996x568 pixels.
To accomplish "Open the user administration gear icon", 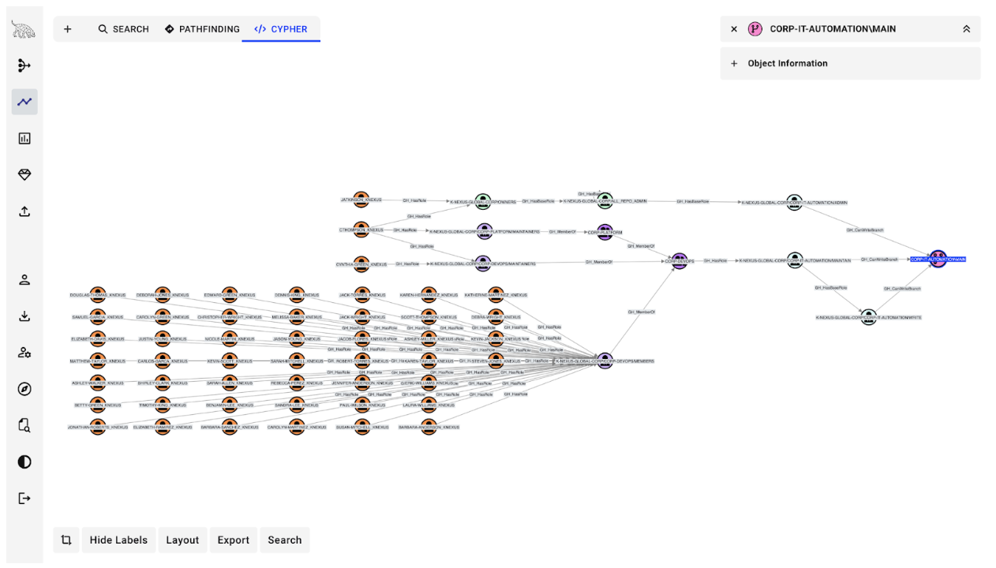I will pyautogui.click(x=24, y=353).
